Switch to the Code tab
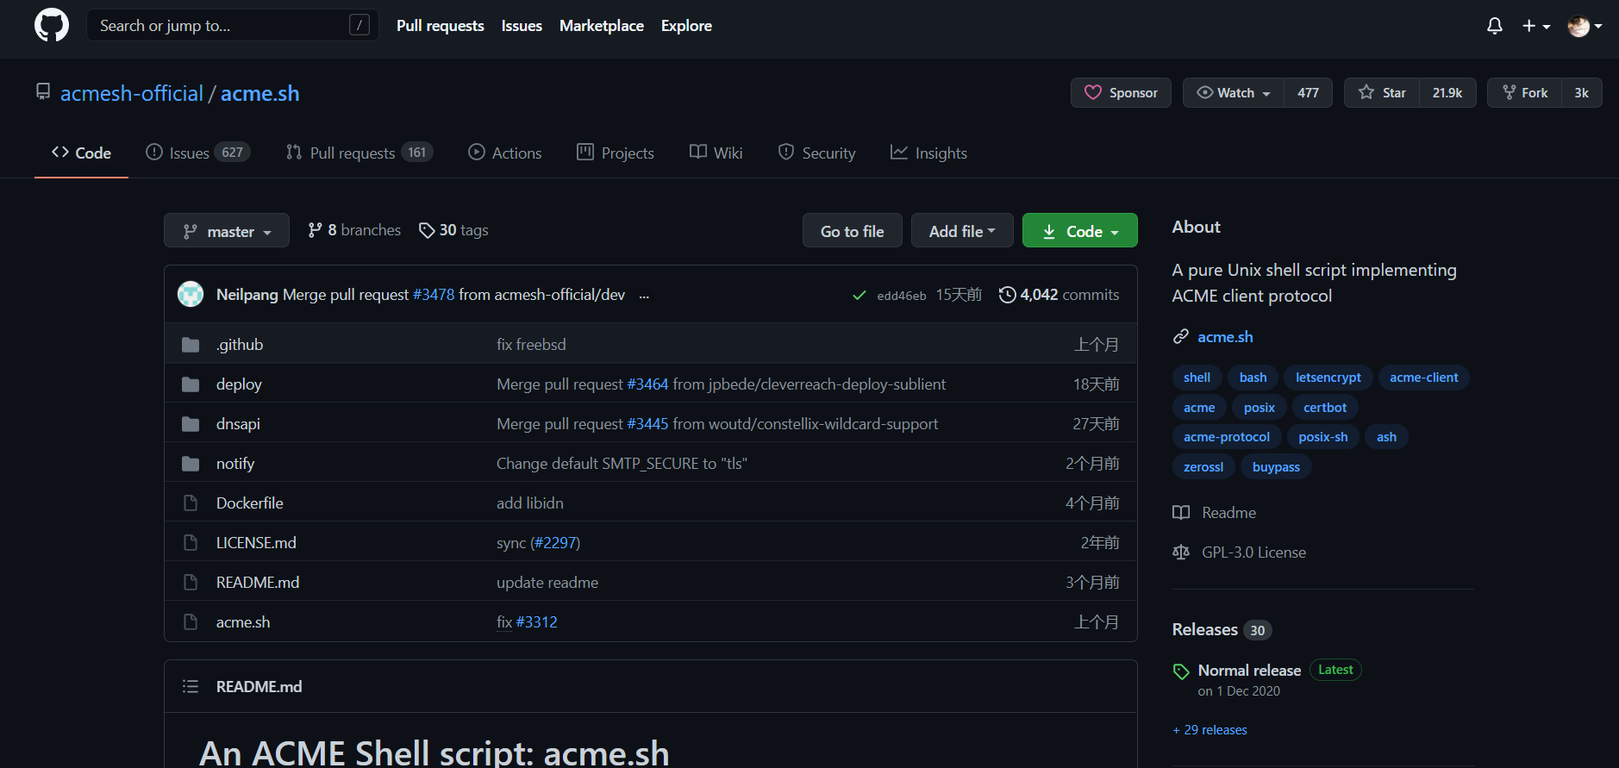1619x768 pixels. point(81,153)
